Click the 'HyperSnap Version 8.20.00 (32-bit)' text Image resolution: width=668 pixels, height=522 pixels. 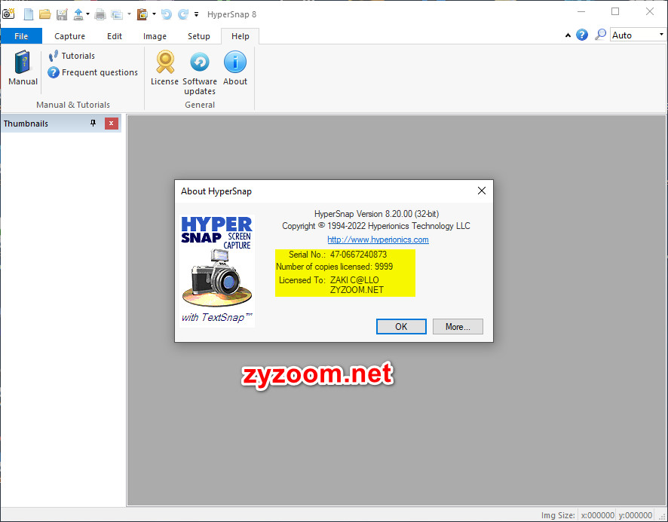(377, 214)
